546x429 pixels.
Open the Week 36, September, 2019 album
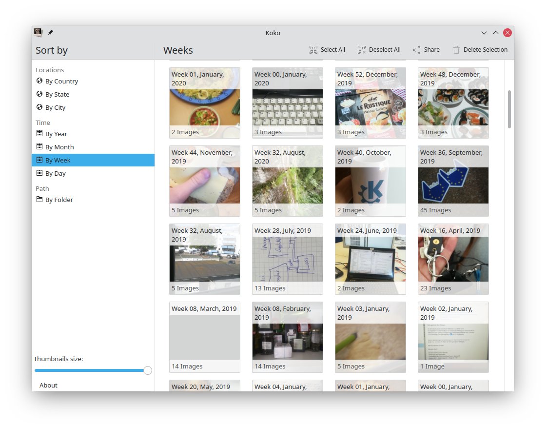pos(453,181)
